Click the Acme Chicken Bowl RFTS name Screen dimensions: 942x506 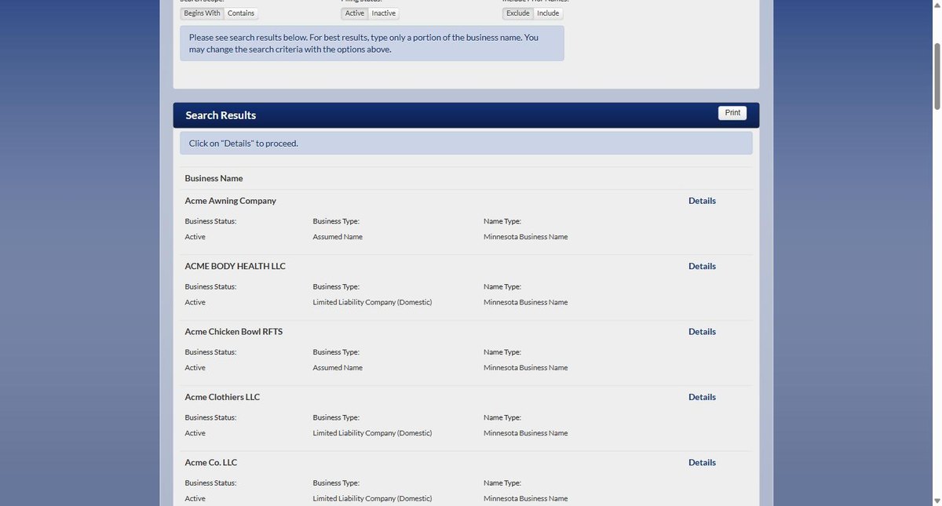click(234, 332)
